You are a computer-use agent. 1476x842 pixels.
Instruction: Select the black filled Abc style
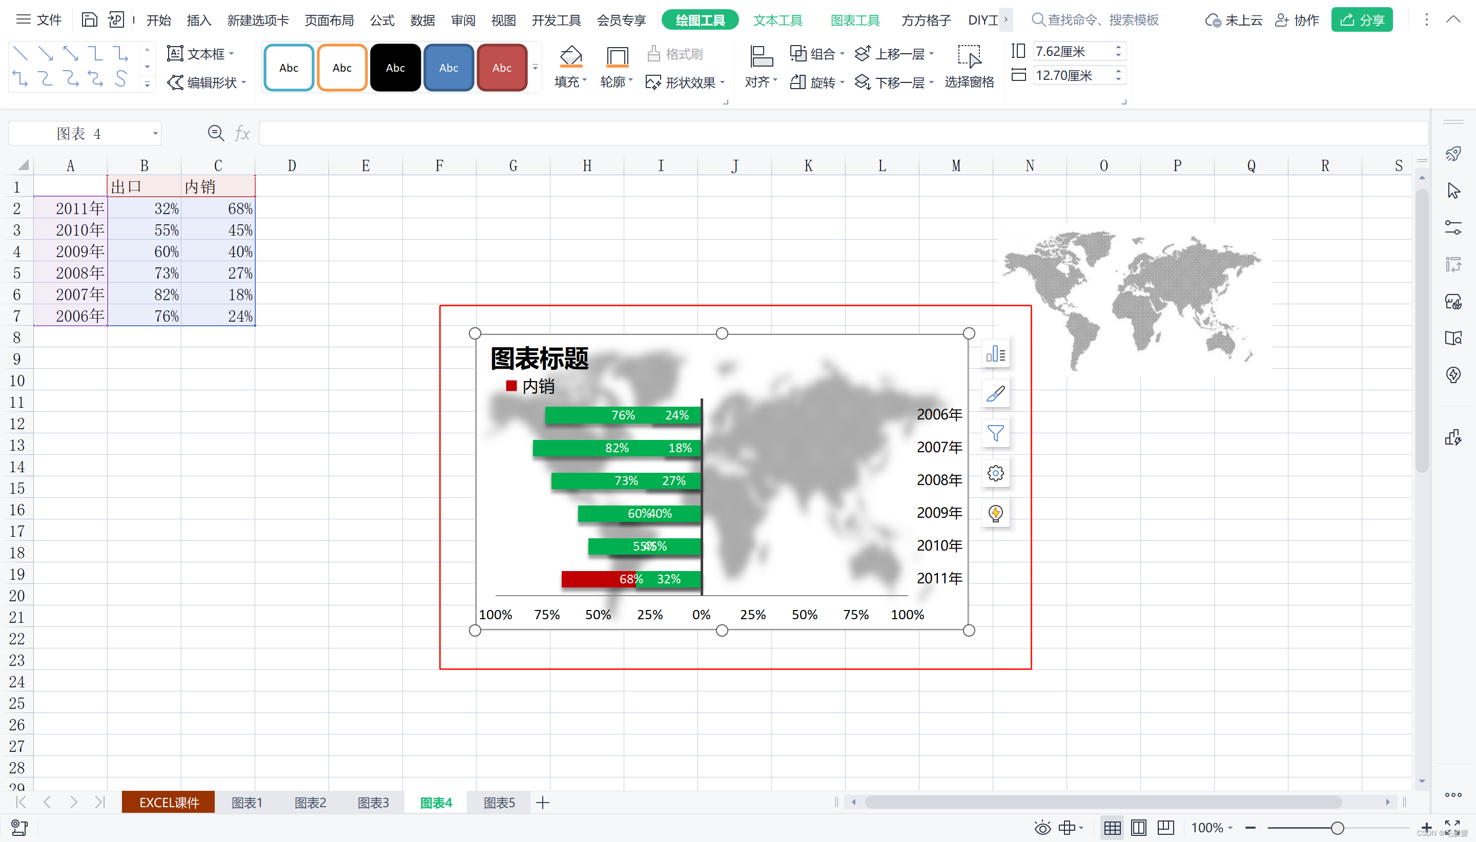[395, 68]
